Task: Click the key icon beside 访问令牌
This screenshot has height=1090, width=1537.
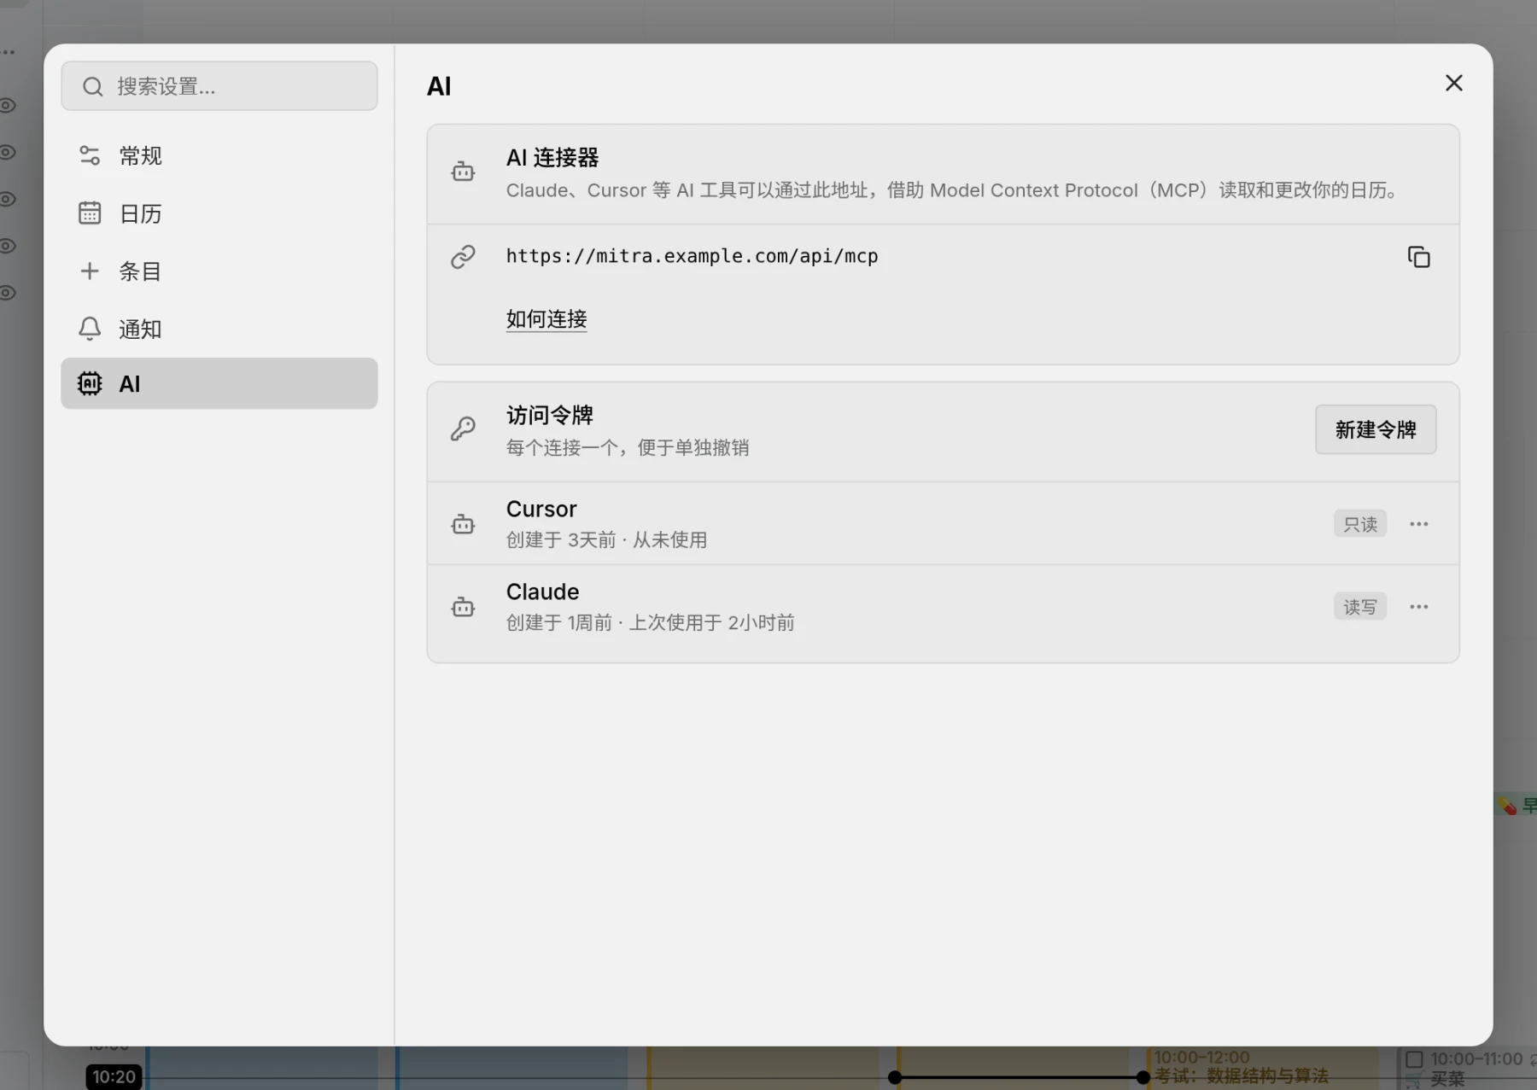Action: coord(463,428)
